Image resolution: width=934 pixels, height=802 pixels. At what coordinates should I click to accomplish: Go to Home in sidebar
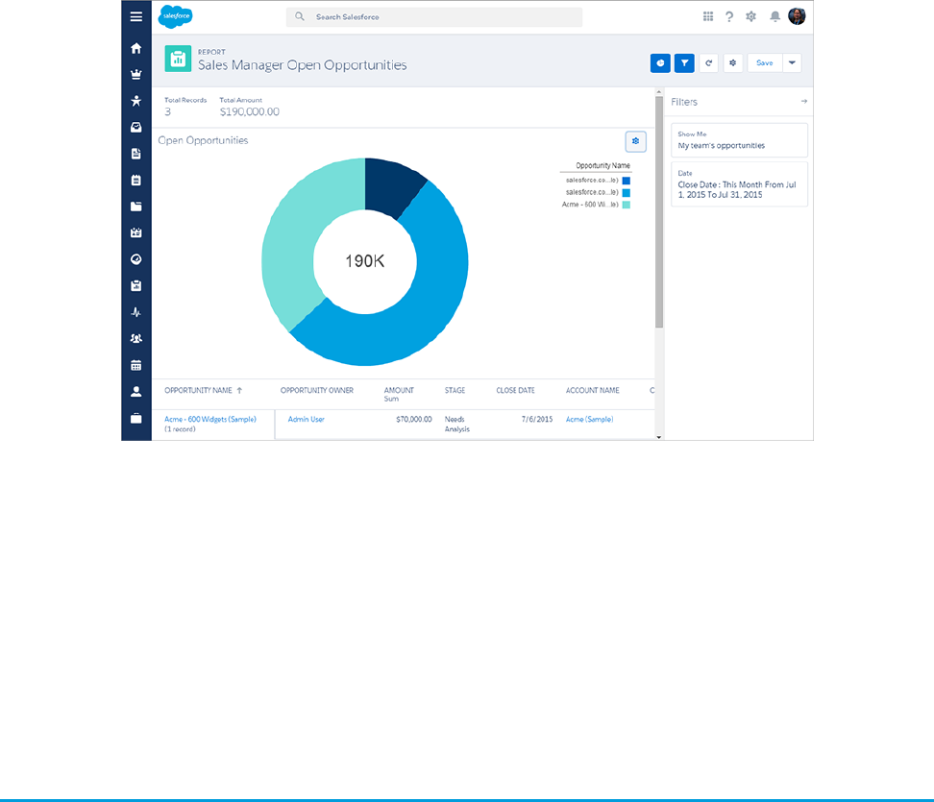point(135,48)
